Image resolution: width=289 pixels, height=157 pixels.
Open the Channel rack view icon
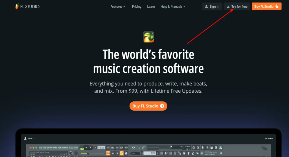pyautogui.click(x=170, y=153)
